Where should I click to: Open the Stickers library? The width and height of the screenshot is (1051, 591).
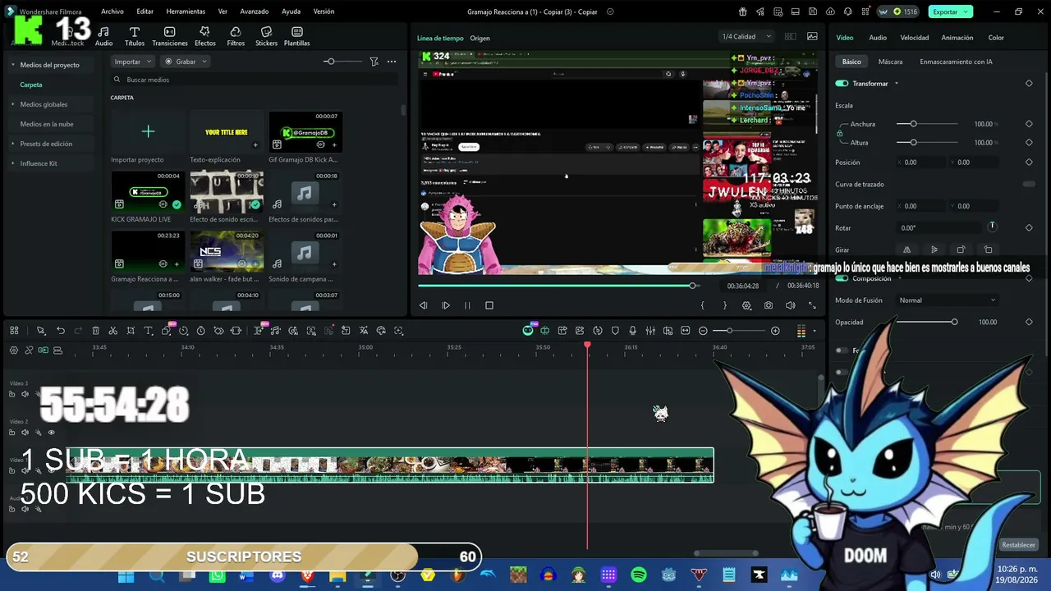pyautogui.click(x=266, y=36)
